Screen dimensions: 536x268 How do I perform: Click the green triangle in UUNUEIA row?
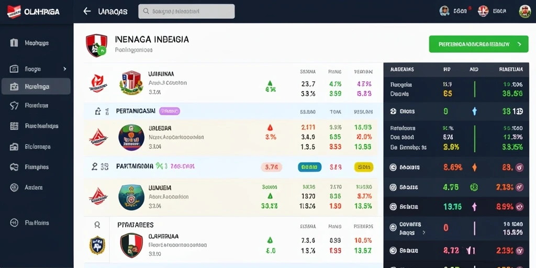tap(270, 196)
